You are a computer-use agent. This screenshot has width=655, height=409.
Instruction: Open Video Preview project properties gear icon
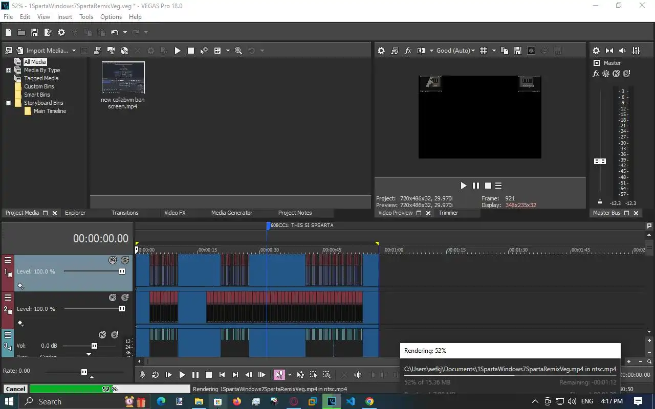click(x=381, y=51)
